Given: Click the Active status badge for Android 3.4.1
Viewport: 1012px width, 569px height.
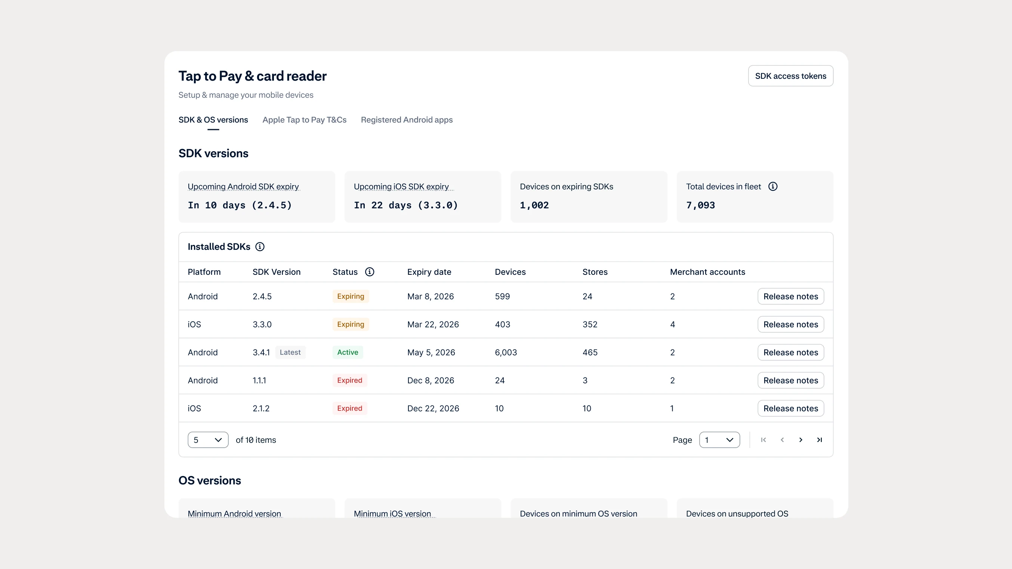Looking at the screenshot, I should [x=347, y=352].
